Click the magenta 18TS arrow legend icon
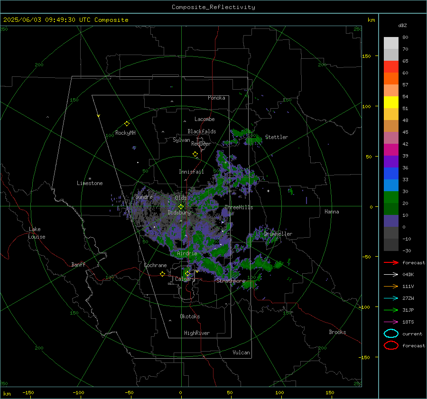427x399 pixels. [x=391, y=322]
